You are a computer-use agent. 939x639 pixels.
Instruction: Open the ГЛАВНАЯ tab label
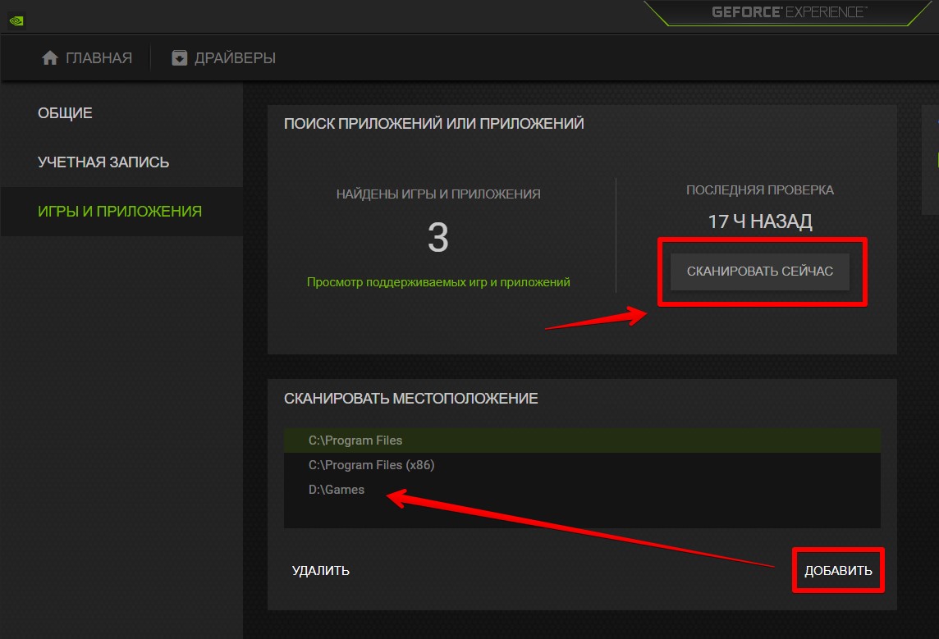pyautogui.click(x=98, y=57)
